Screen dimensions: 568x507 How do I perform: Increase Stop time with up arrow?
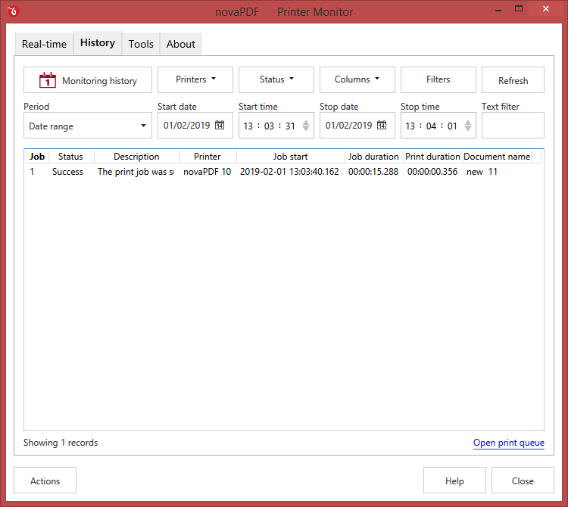point(468,123)
